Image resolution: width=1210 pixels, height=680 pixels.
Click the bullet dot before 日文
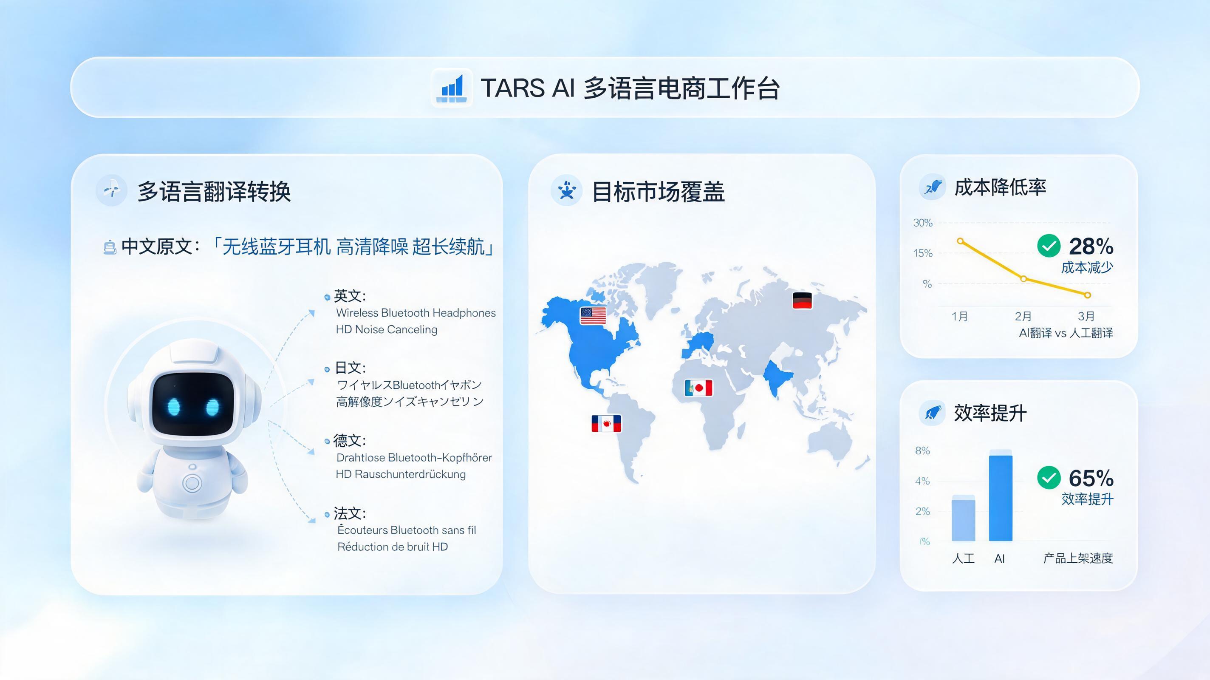(x=327, y=370)
